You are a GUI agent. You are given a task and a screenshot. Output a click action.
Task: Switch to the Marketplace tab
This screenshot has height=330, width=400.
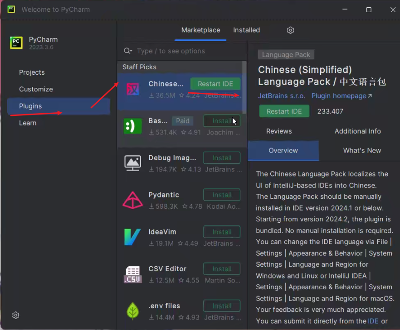click(x=200, y=30)
